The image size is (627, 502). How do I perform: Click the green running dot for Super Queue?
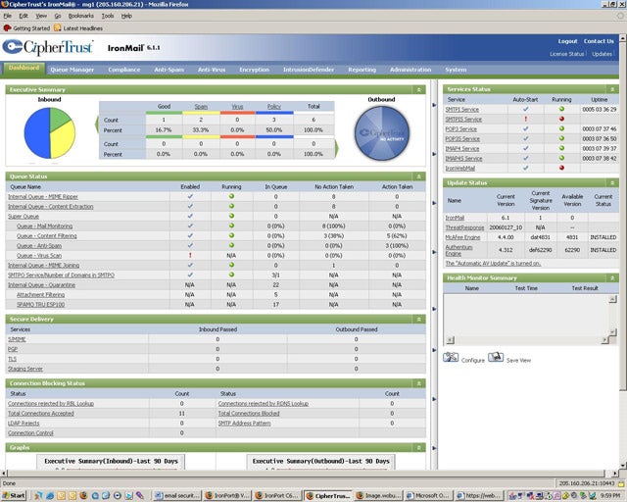(x=231, y=216)
